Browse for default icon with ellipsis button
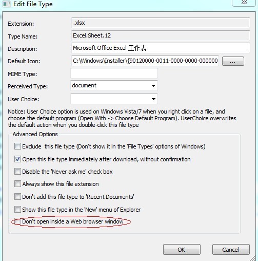Viewport: 258px width, 261px height. [233, 61]
